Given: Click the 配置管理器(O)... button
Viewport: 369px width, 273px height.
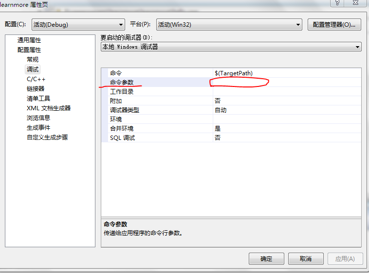Looking at the screenshot, I should 334,24.
